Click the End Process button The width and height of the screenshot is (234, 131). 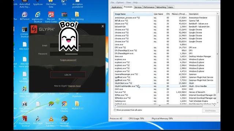211,111
